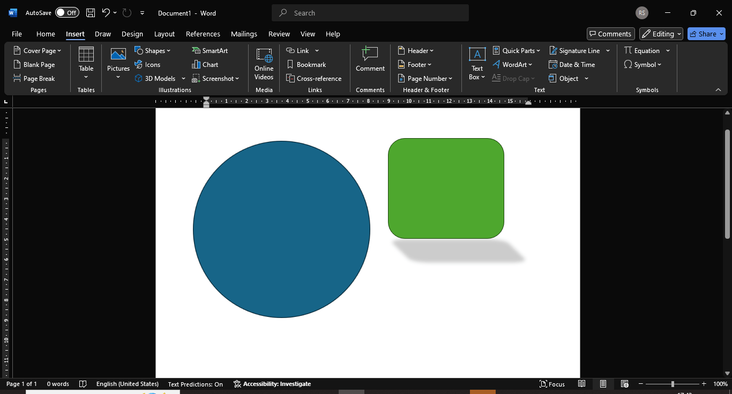Screen dimensions: 732x394
Task: Insert a Cover Page
Action: (37, 50)
